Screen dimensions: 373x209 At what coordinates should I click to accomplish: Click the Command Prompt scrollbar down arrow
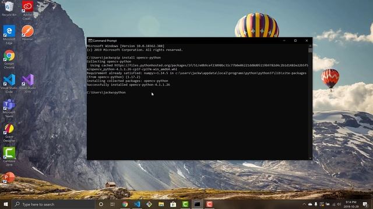click(310, 158)
